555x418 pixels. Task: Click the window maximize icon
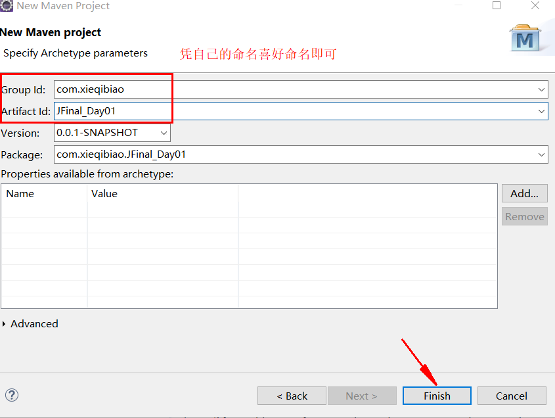click(497, 6)
